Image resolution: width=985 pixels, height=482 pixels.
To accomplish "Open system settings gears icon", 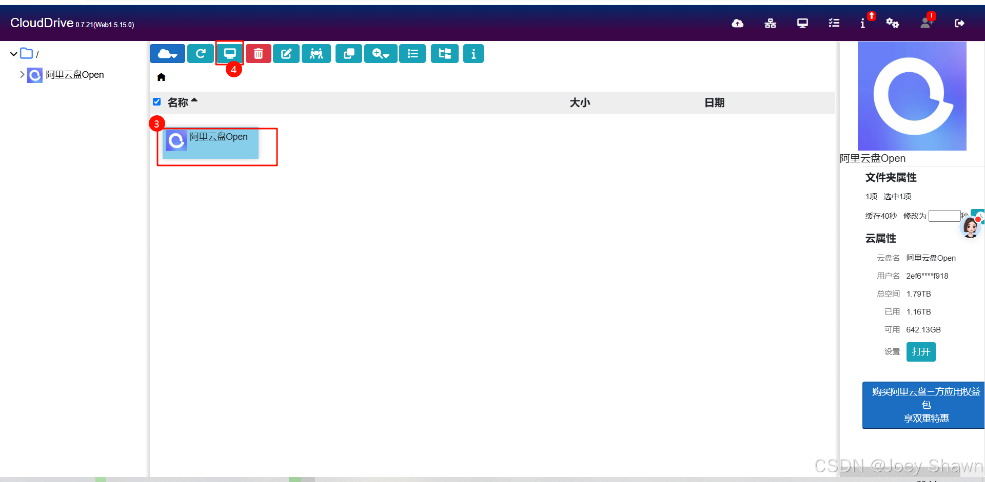I will (x=893, y=23).
